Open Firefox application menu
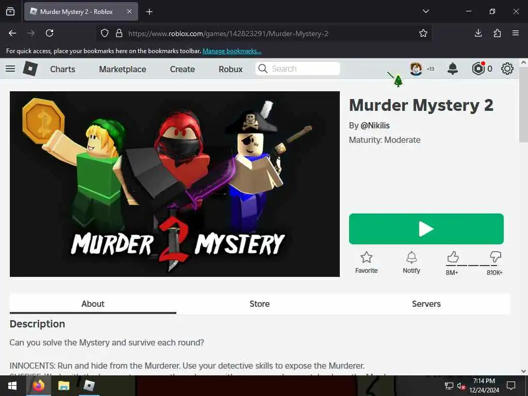528x396 pixels. click(x=516, y=33)
